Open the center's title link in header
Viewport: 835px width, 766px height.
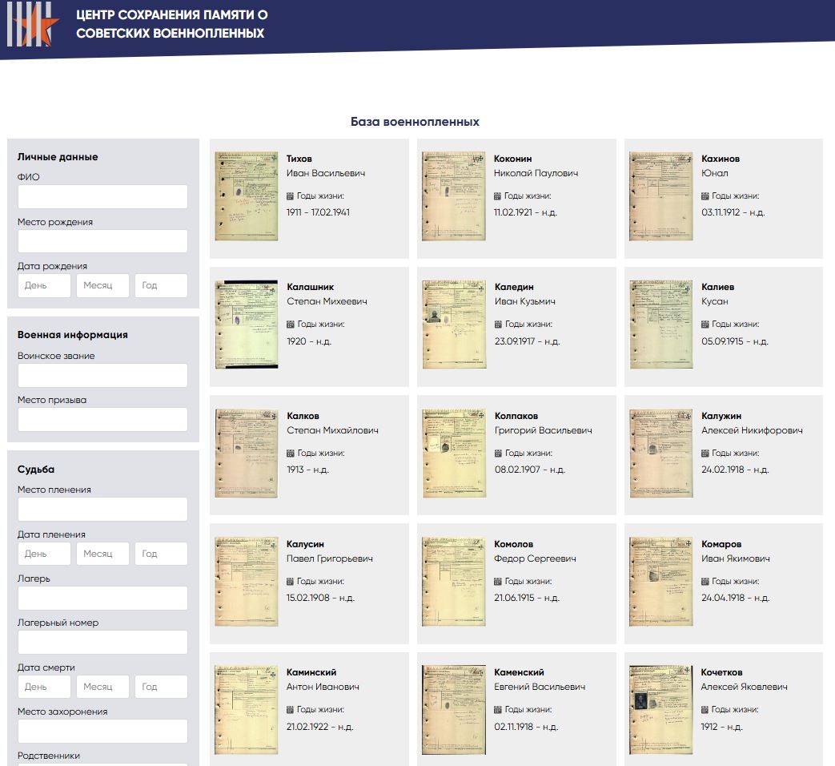pyautogui.click(x=172, y=24)
